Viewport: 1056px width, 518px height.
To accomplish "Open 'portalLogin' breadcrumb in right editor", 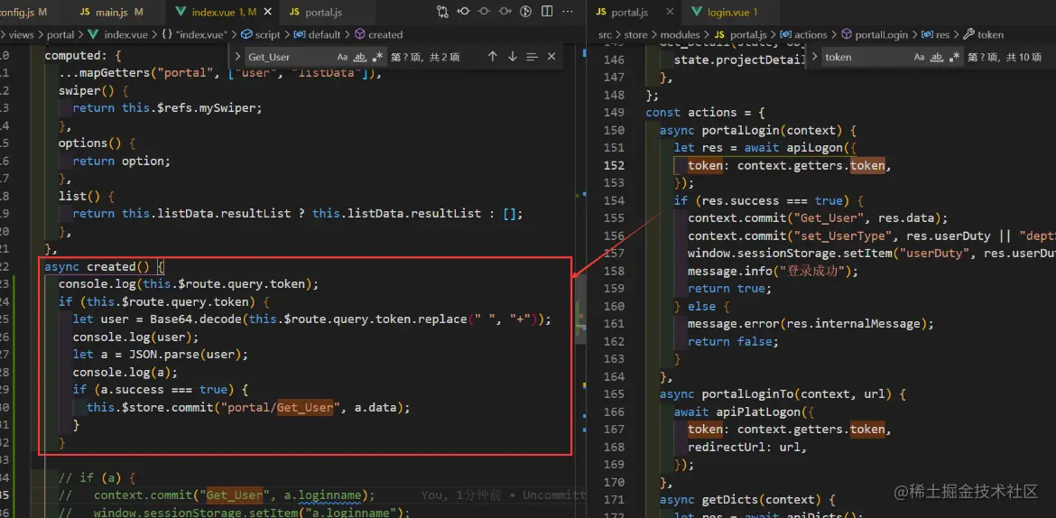I will [875, 34].
